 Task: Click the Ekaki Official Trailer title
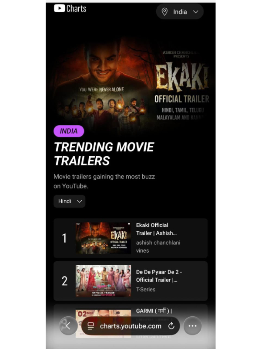157,229
